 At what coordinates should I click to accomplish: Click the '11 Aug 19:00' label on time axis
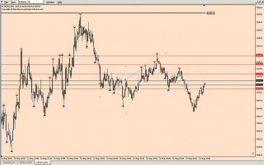(x=125, y=158)
